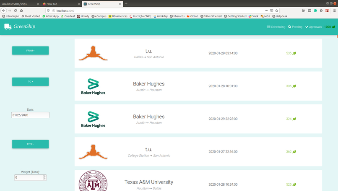Click the timestamp 2020-01-28 10:01:00

(223, 86)
